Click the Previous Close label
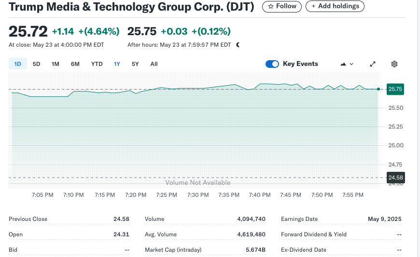 (28, 219)
